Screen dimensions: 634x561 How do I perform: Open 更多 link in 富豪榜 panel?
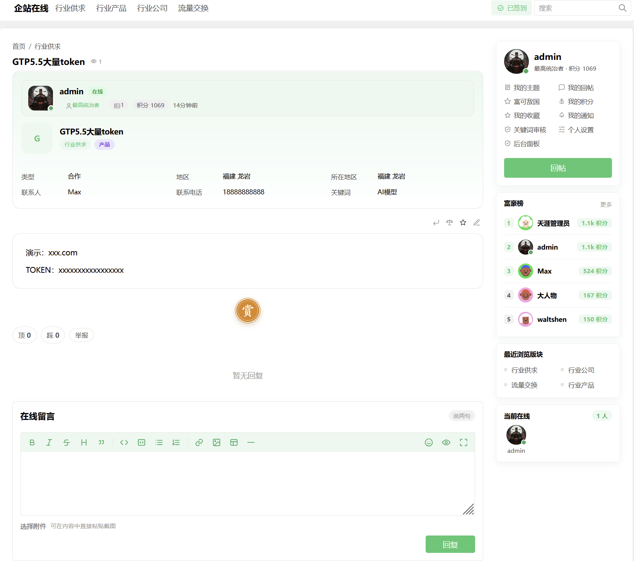click(x=606, y=204)
